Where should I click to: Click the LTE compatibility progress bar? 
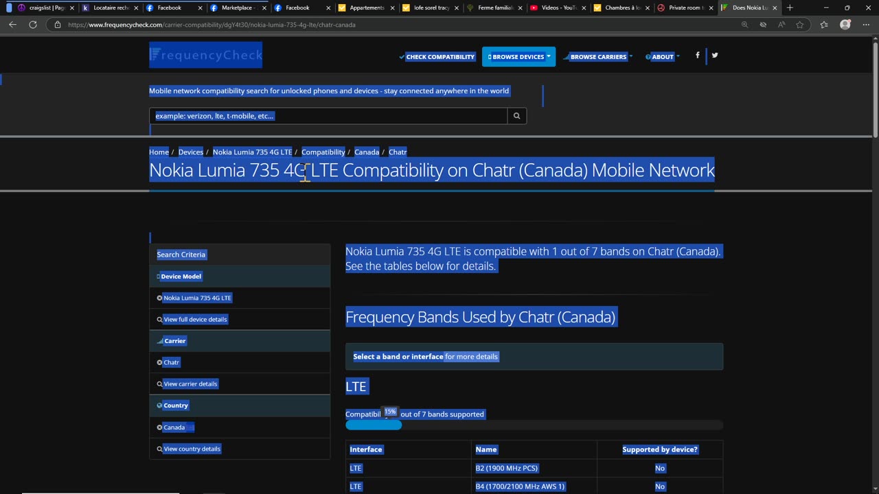[534, 425]
